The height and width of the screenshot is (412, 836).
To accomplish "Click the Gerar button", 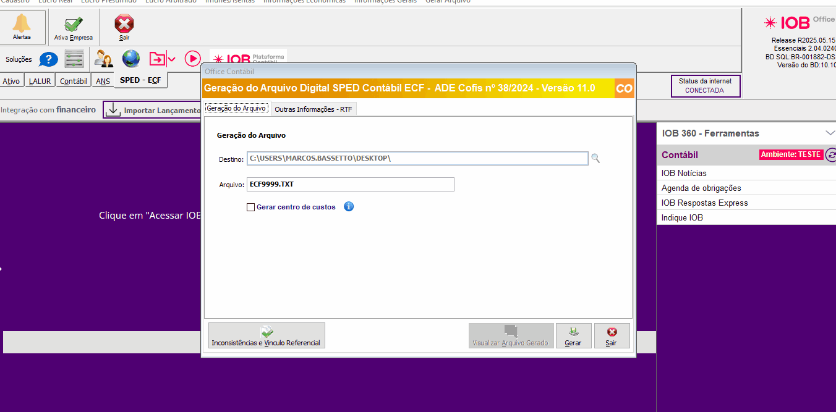I will [x=573, y=335].
